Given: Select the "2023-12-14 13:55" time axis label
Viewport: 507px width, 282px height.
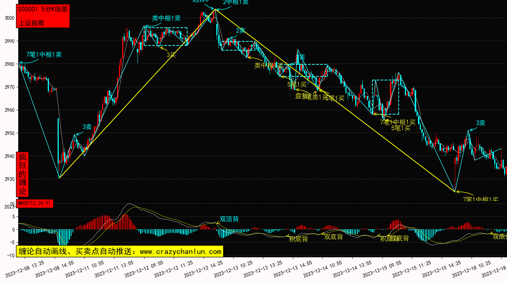Looking at the screenshot, I should click(x=352, y=269).
